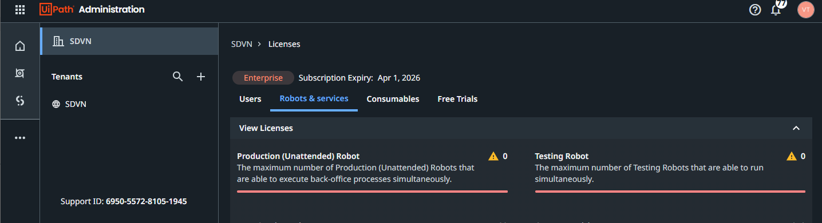Add a new tenant with plus icon
Screen dimensions: 822x223
pos(201,77)
